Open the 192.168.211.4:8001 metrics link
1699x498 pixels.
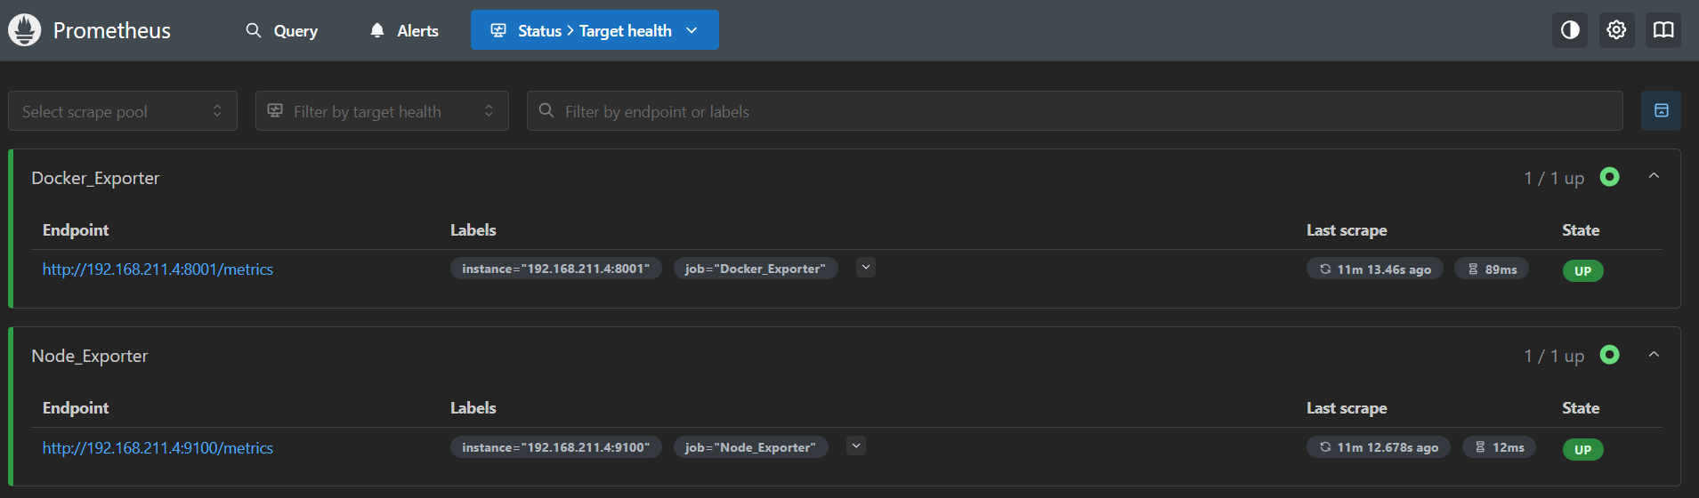coord(158,269)
